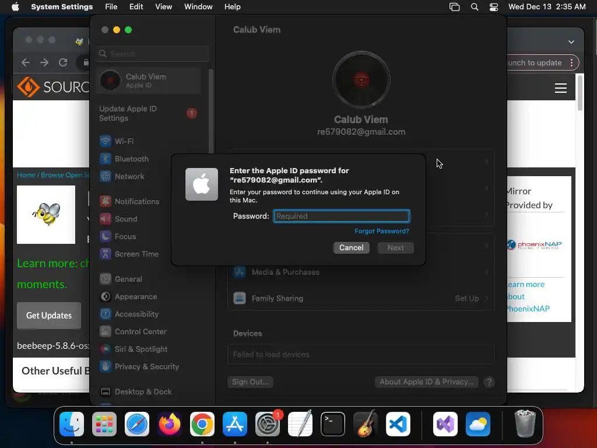The width and height of the screenshot is (597, 448).
Task: Select Privacy & Security hand icon
Action: [106, 366]
